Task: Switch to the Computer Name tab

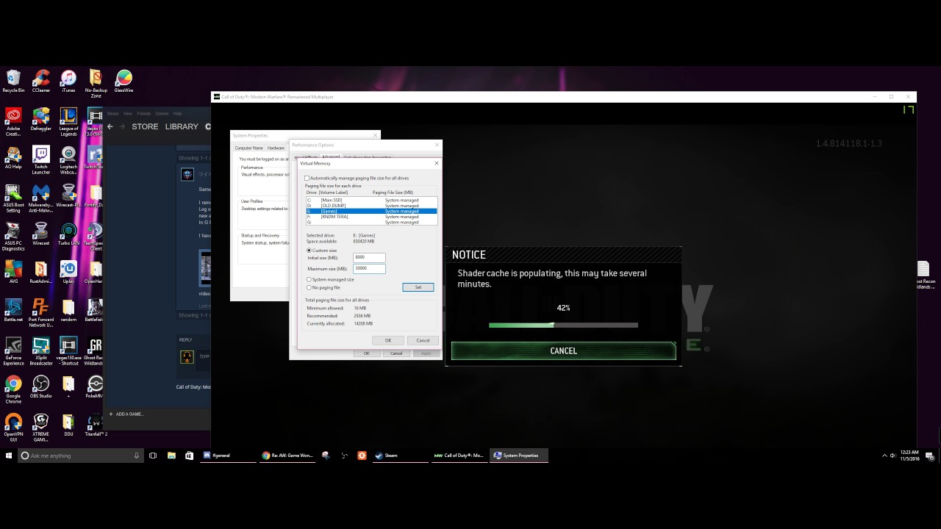Action: 248,148
